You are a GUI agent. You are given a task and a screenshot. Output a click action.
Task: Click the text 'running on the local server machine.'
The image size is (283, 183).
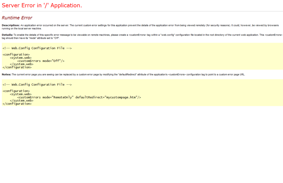(22, 28)
